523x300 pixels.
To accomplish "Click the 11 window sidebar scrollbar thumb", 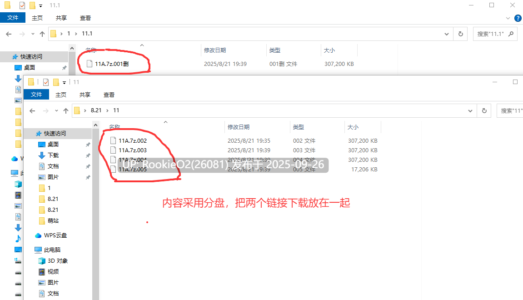I will pos(96,214).
